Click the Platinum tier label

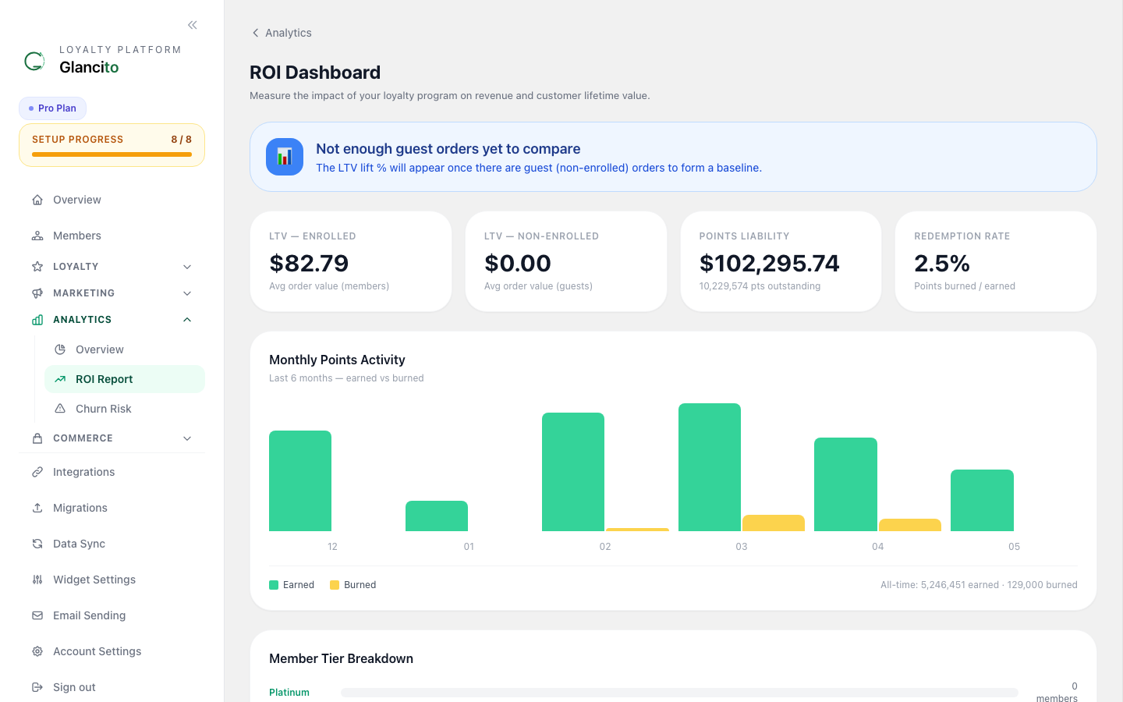(289, 693)
